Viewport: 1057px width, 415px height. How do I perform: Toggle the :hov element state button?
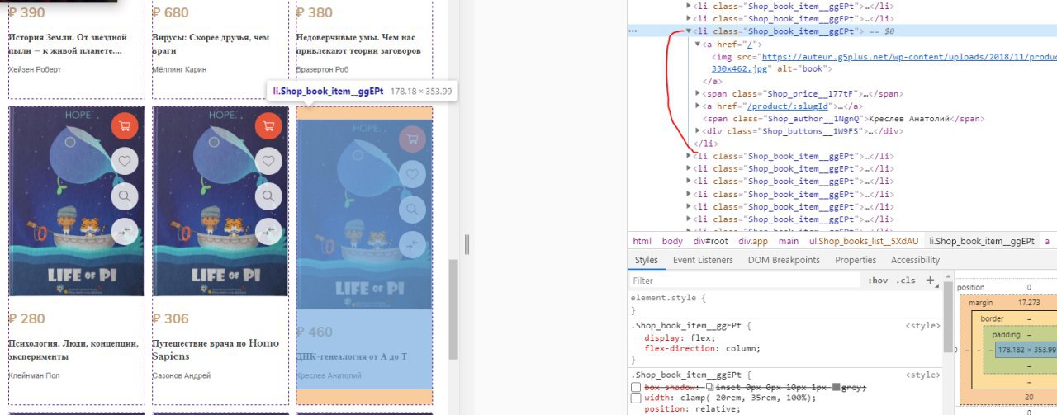[879, 281]
